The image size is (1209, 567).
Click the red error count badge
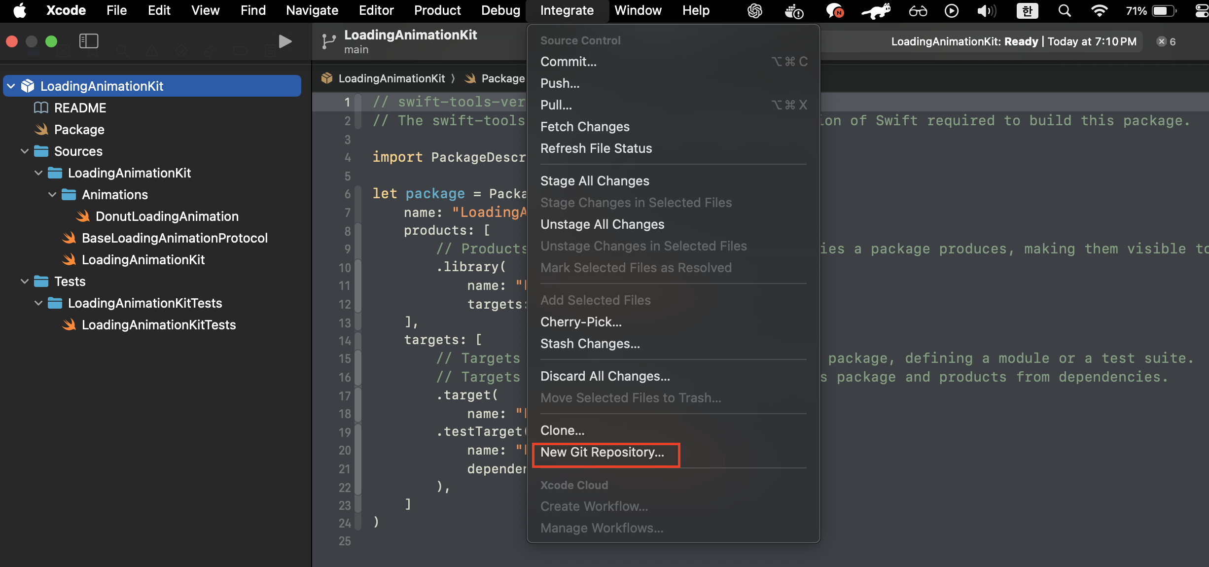(1166, 41)
